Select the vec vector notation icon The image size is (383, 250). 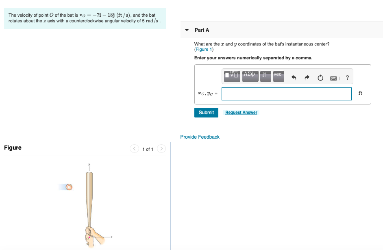(x=278, y=76)
